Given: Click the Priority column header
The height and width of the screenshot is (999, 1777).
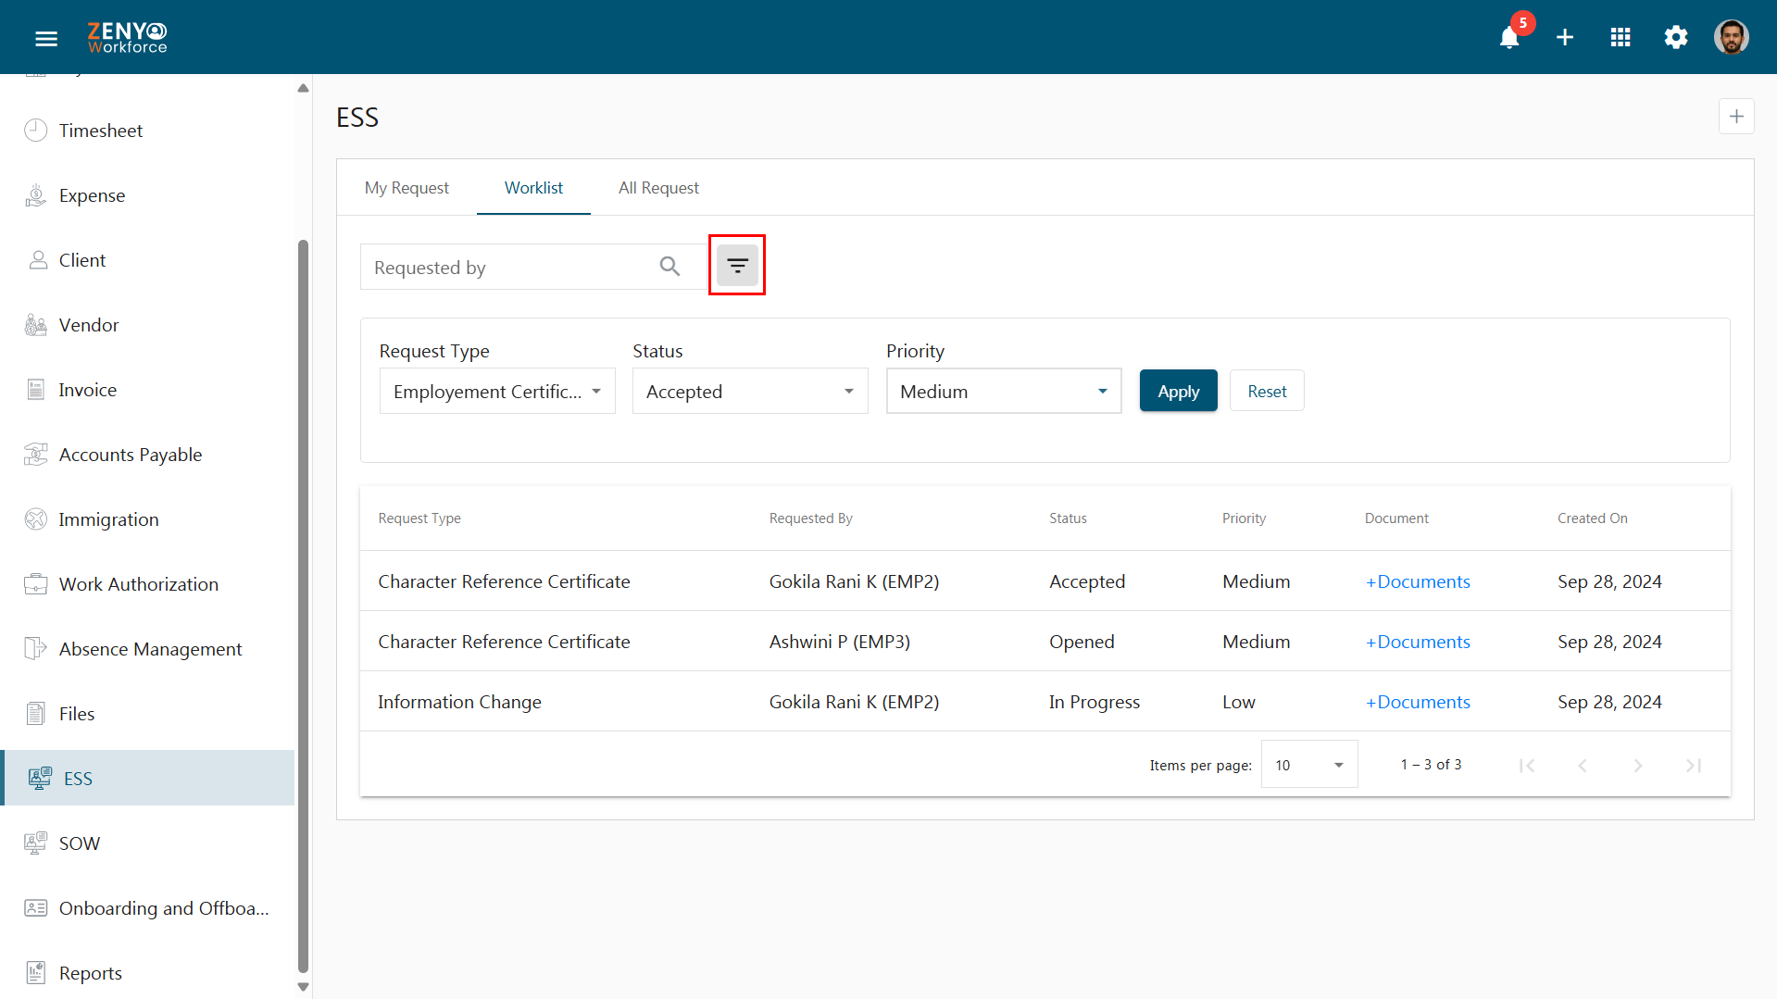Looking at the screenshot, I should pyautogui.click(x=1244, y=518).
